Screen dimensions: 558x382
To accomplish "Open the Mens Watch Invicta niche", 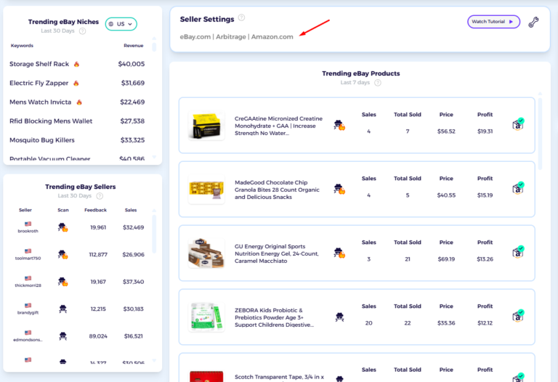I will coord(40,102).
